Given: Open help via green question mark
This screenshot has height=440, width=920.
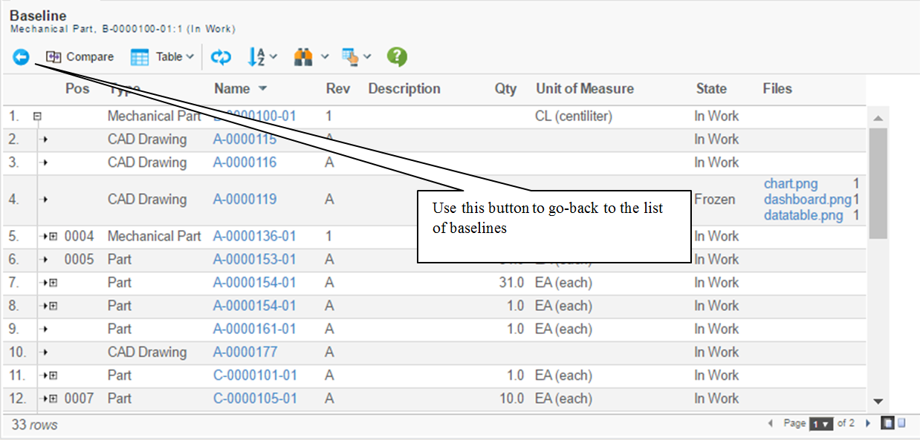Looking at the screenshot, I should tap(397, 57).
